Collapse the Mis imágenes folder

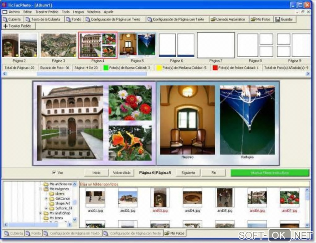coord(41,189)
